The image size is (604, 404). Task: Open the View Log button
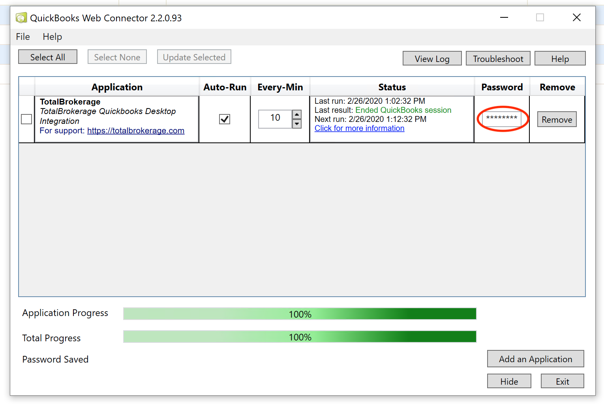pos(432,58)
